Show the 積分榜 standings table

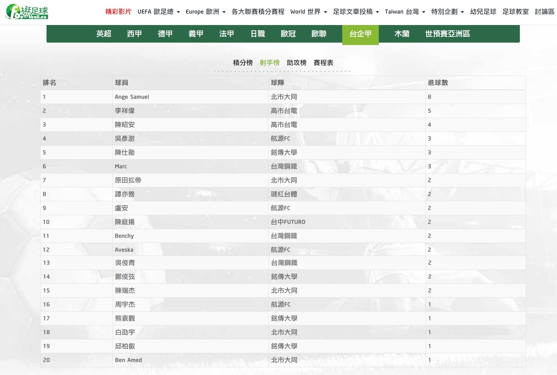click(243, 63)
